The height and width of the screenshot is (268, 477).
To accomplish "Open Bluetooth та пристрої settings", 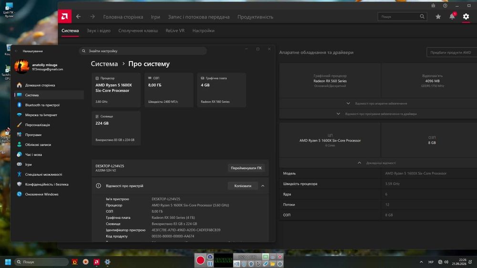I will click(x=49, y=105).
